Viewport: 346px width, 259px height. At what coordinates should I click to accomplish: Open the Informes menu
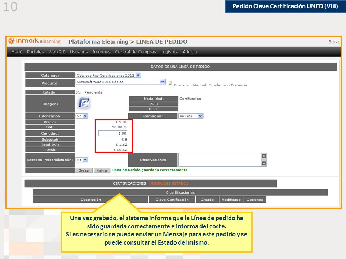(x=102, y=52)
